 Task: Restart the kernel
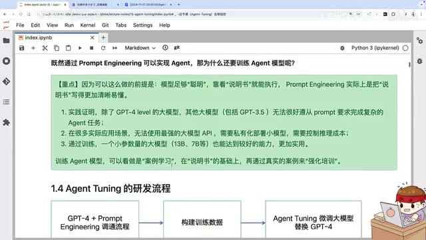click(103, 48)
